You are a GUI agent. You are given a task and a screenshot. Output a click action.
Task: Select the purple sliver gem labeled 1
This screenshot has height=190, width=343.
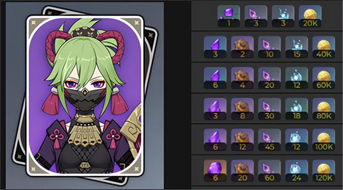[x=228, y=16]
